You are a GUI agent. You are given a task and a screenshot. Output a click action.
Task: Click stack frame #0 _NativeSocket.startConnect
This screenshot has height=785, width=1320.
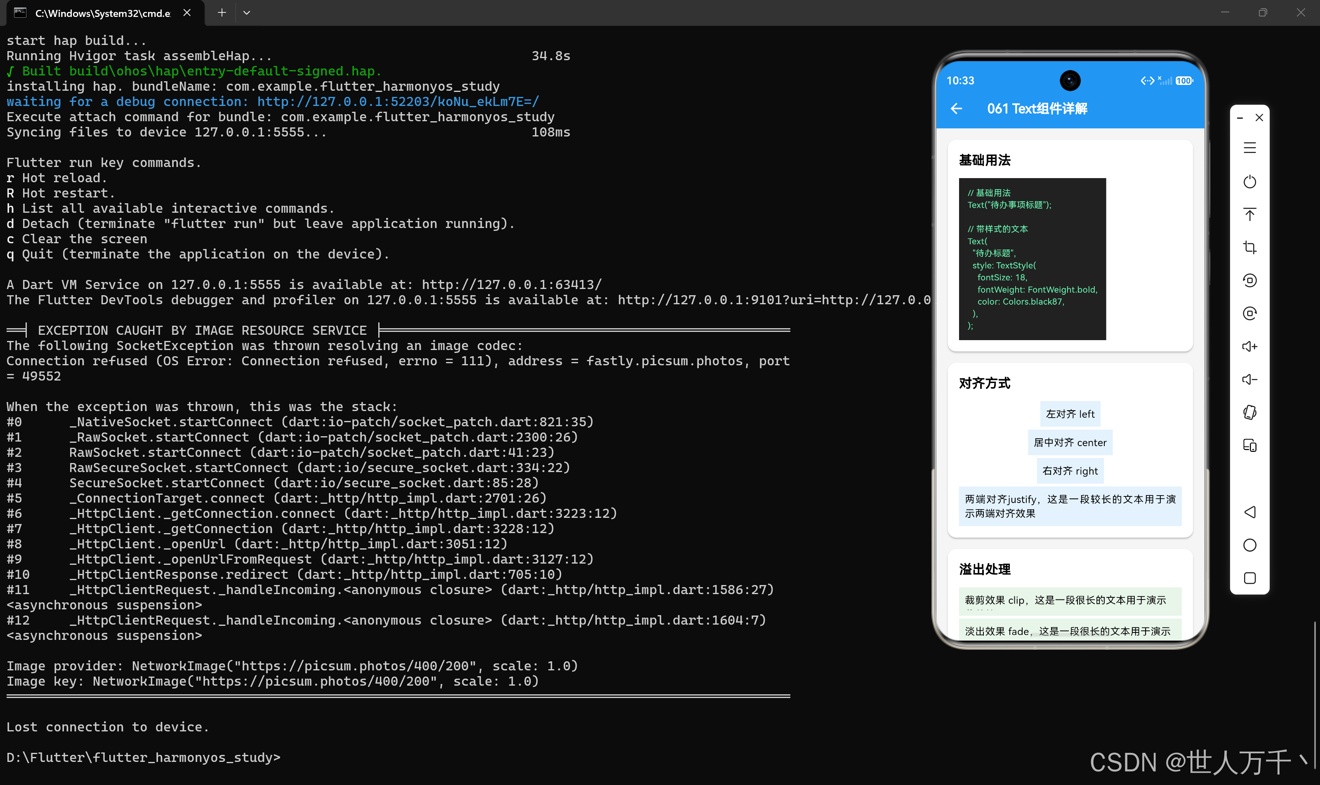coord(300,422)
